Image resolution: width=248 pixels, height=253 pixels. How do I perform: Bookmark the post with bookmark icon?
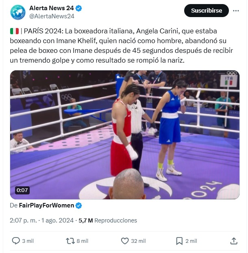point(179,241)
